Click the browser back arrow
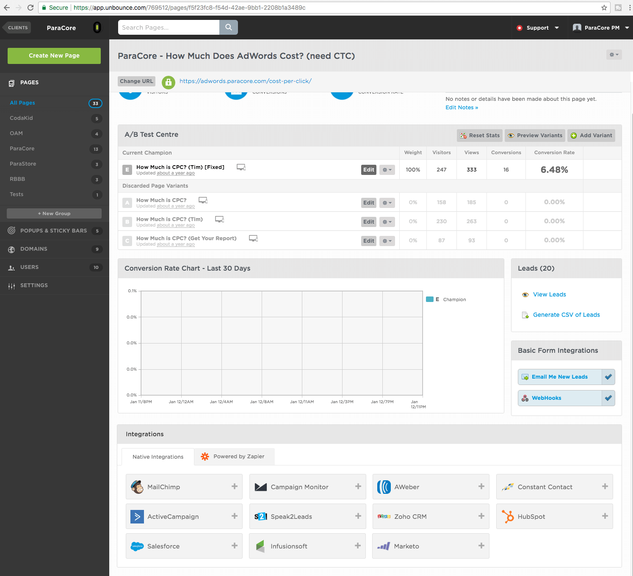The height and width of the screenshot is (576, 633). click(7, 8)
